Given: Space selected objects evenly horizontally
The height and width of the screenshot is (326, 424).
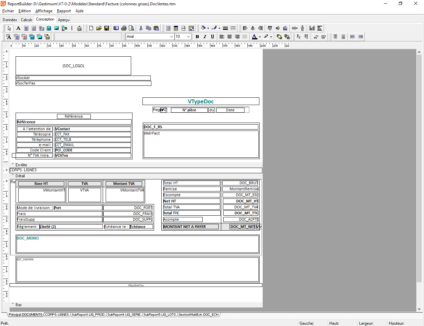Looking at the screenshot, I should (295, 28).
